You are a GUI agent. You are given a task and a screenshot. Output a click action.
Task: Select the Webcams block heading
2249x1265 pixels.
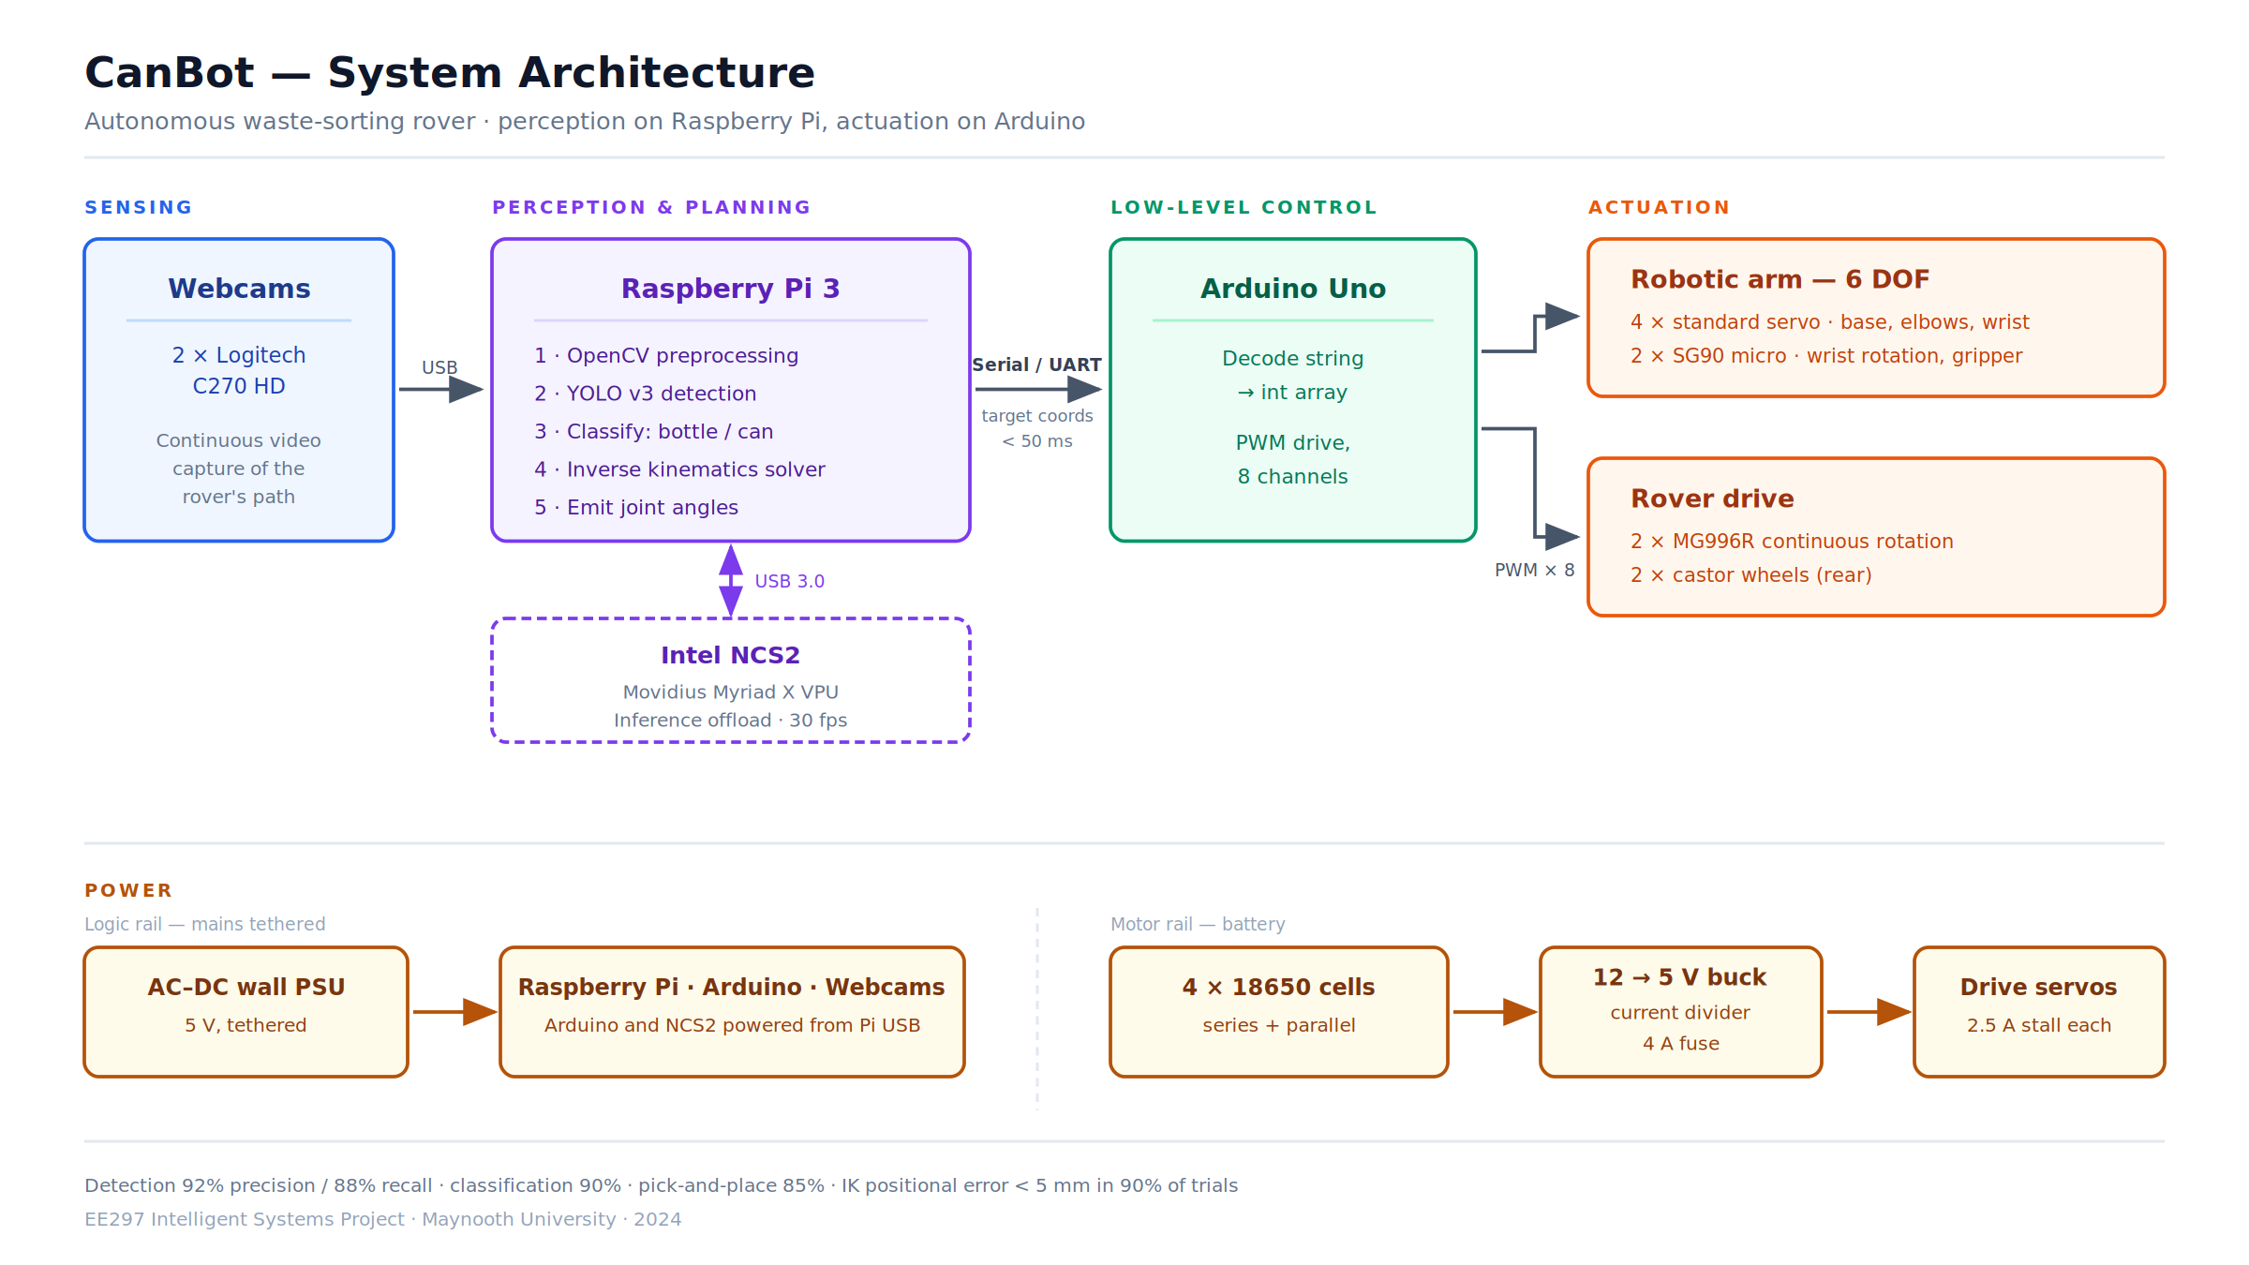point(239,289)
